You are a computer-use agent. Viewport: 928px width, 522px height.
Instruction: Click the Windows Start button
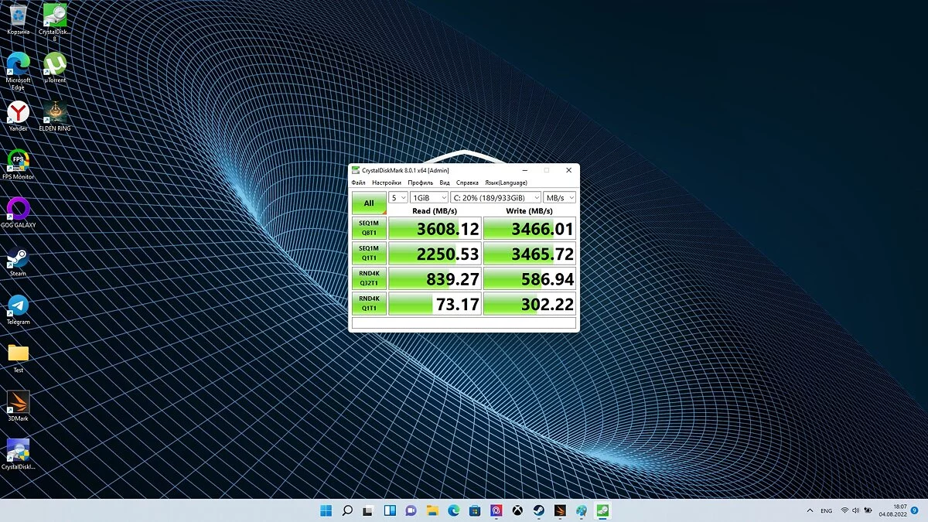[326, 510]
